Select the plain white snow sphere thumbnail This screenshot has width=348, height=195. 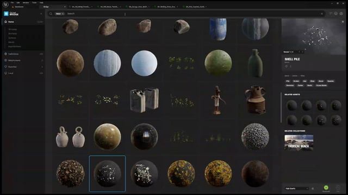point(144,63)
